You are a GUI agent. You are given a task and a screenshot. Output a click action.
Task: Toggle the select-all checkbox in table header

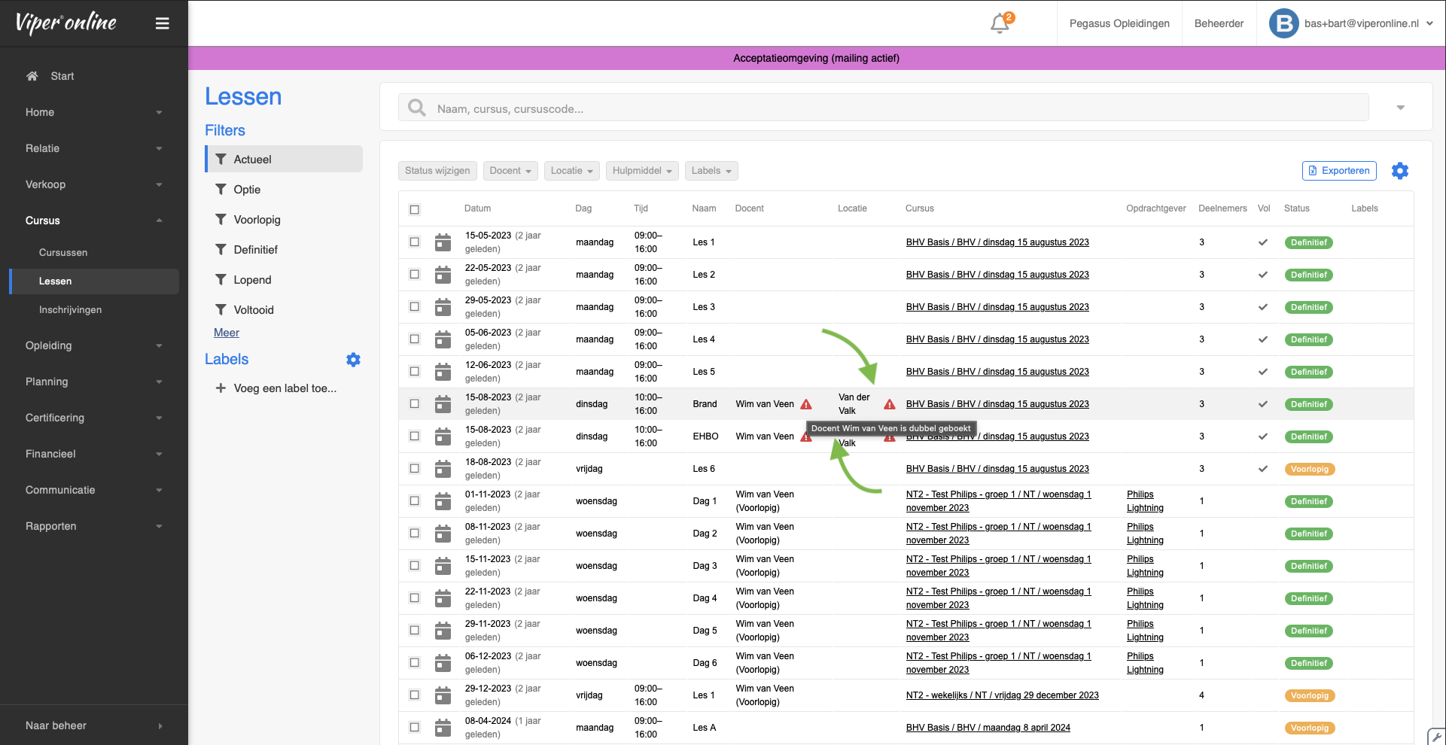pos(415,209)
